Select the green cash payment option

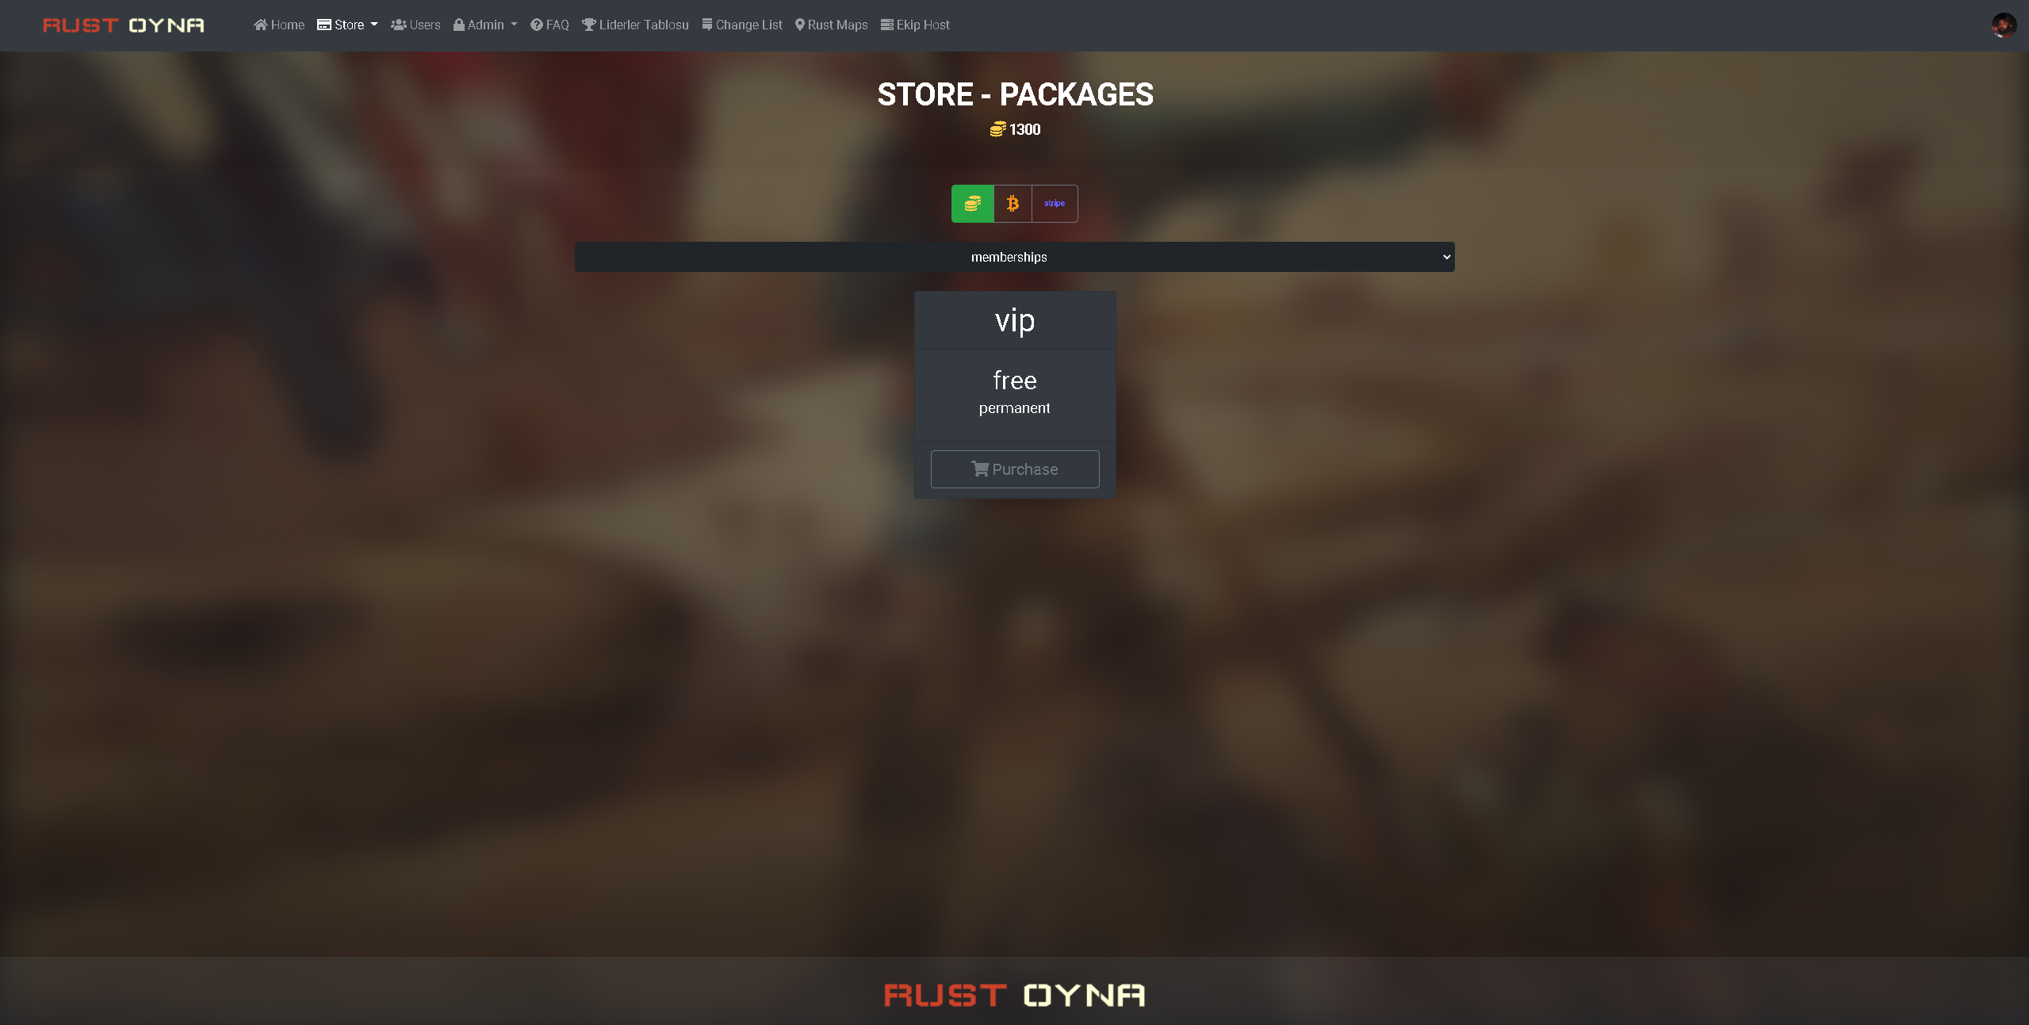point(971,203)
